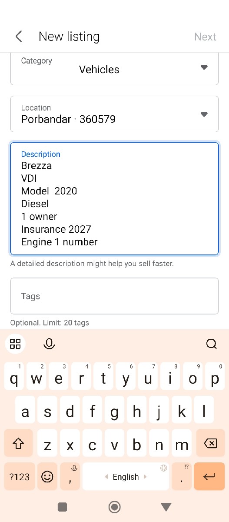
Task: Tap Next to continue the listing
Action: click(x=205, y=37)
